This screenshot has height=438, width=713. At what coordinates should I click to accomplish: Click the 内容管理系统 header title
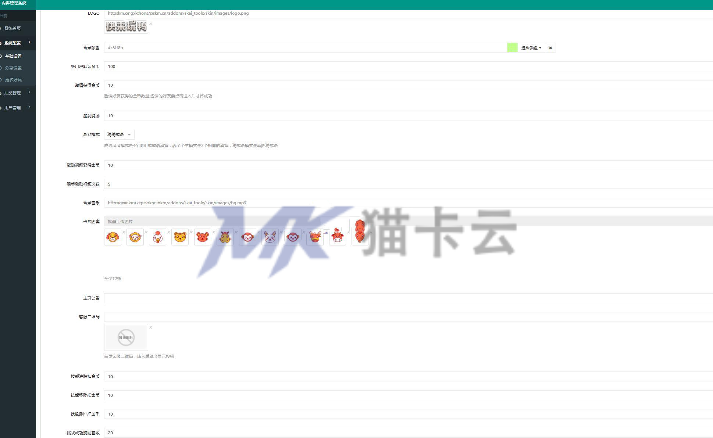coord(14,3)
